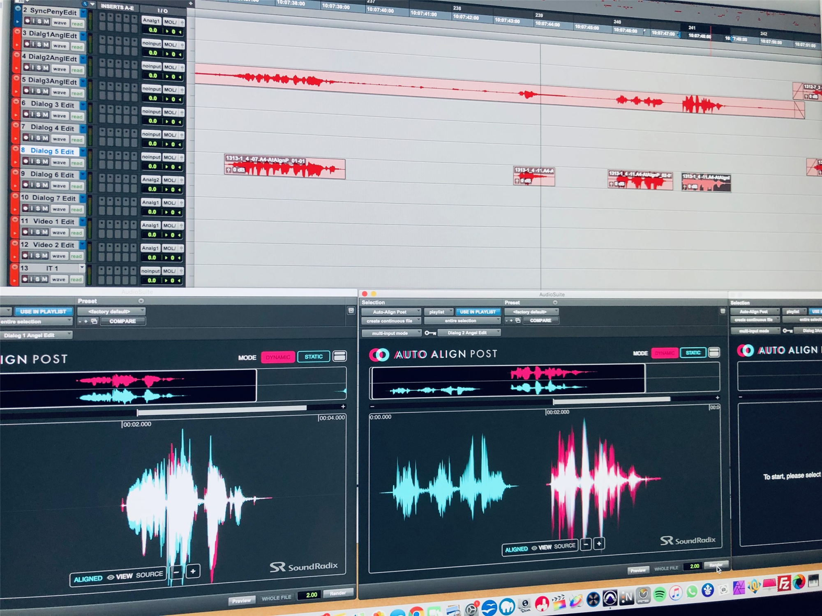Click the copy settings icon beside COMPARE in Dialog 2 Angel Edit window
822x616 pixels.
click(518, 320)
